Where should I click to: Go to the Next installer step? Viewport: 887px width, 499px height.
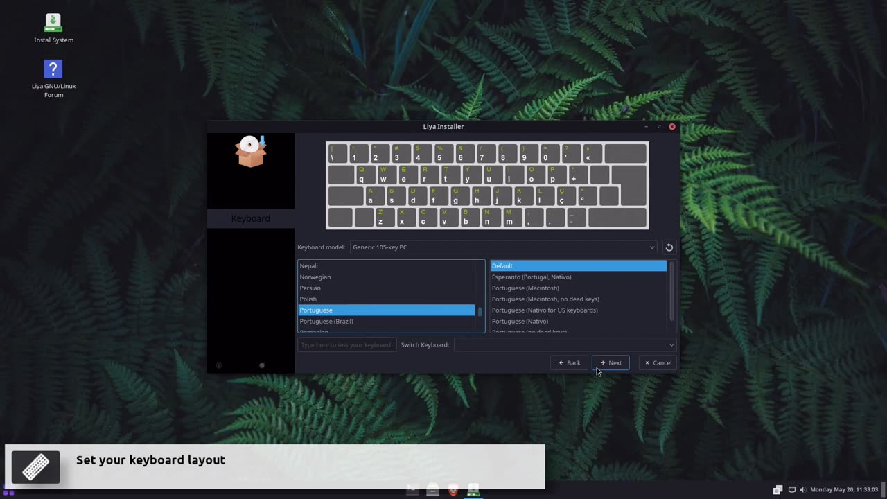tap(611, 362)
